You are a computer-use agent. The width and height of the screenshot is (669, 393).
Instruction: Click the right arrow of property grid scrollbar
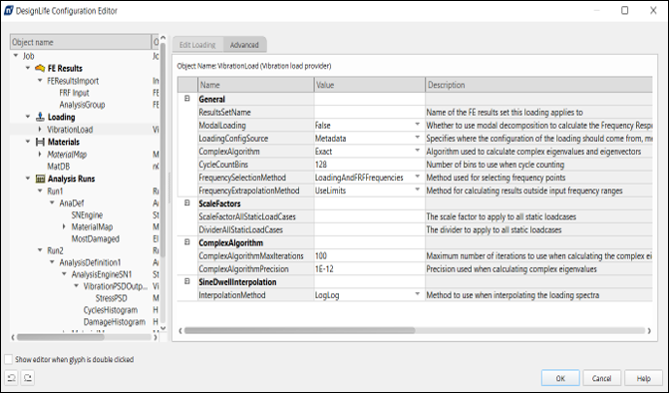649,331
